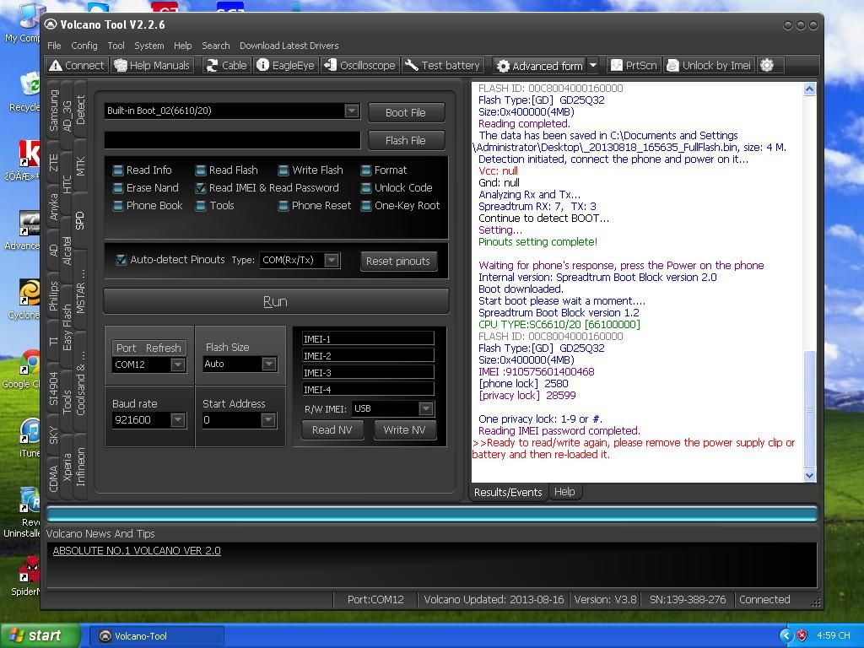
Task: Click the Connect toolbar button
Action: click(77, 66)
